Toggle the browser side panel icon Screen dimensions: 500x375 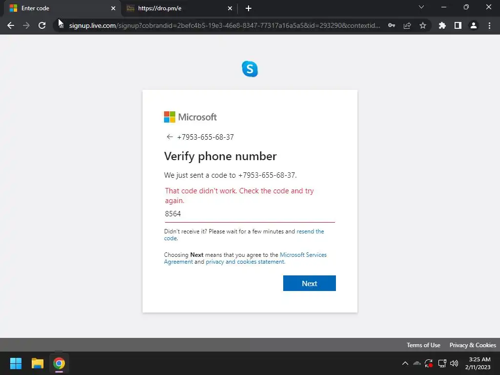click(x=458, y=25)
